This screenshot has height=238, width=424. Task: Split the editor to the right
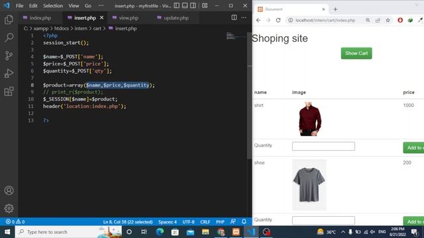[x=234, y=18]
